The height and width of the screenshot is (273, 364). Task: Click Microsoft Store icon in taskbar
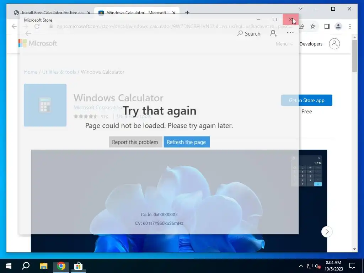tap(79, 266)
